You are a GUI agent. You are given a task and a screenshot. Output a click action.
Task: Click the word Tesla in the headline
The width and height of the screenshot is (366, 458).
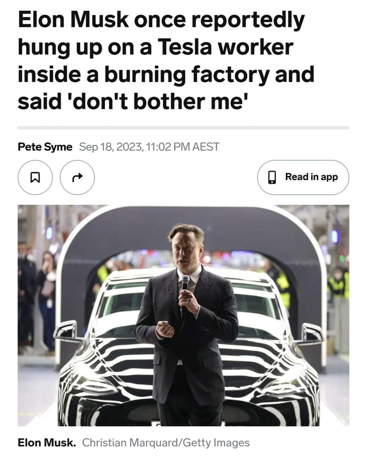click(185, 47)
